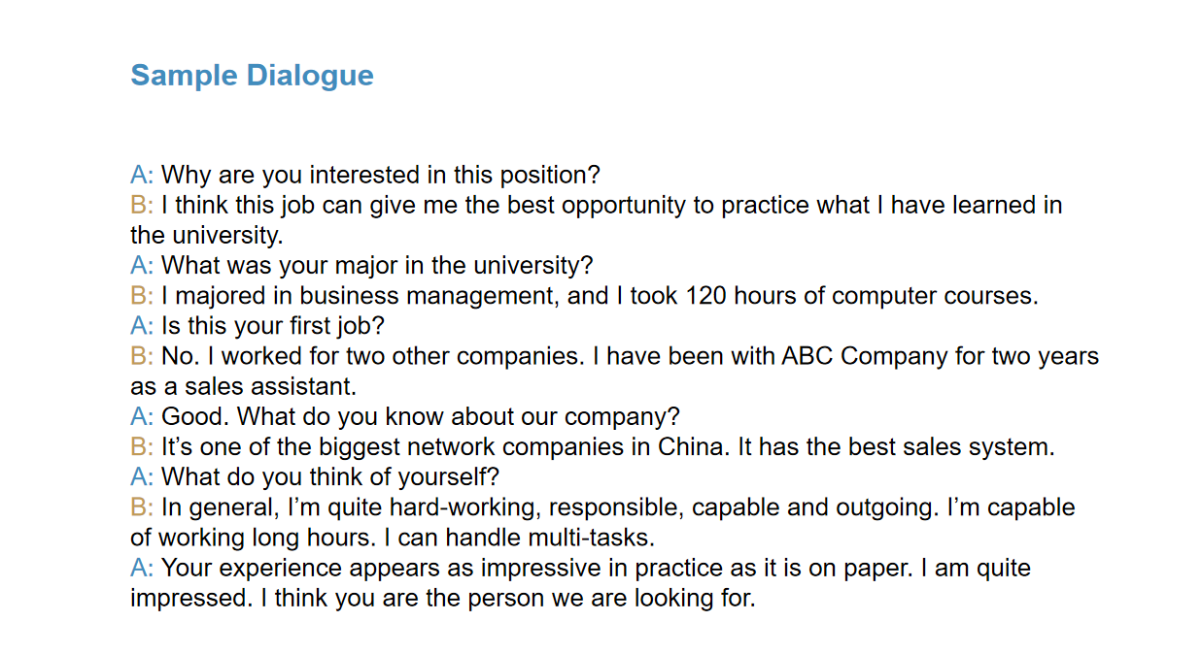Click the "A:" label before "Why are you interested"

click(142, 176)
